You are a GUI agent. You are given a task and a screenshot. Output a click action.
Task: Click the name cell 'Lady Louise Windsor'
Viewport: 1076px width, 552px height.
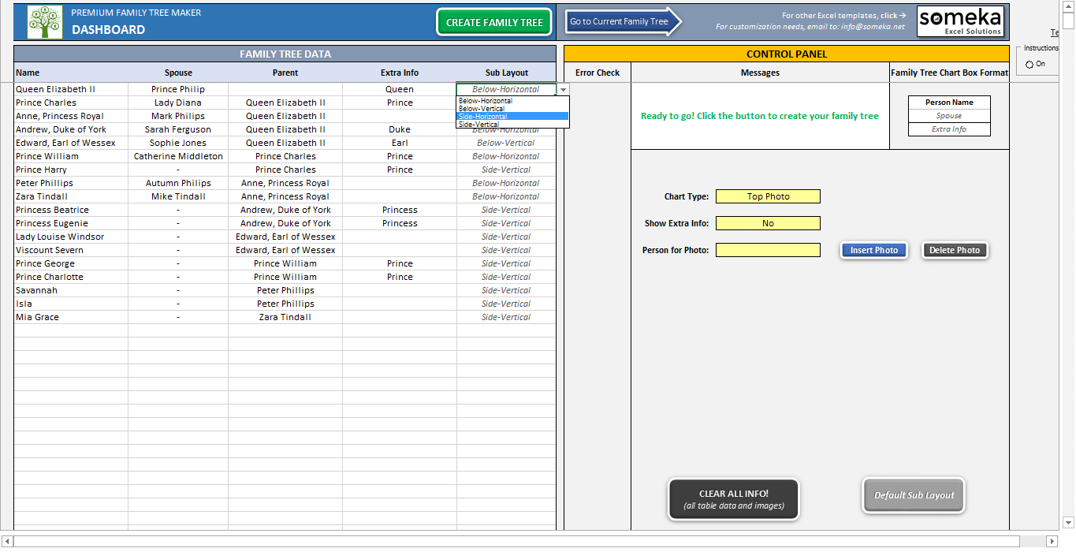71,237
